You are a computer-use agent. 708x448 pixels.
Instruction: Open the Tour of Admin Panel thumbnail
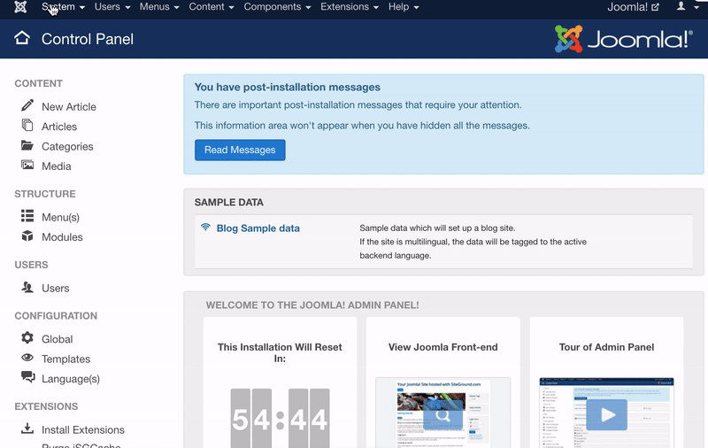point(606,413)
